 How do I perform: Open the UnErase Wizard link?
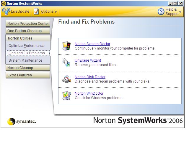pyautogui.click(x=88, y=60)
